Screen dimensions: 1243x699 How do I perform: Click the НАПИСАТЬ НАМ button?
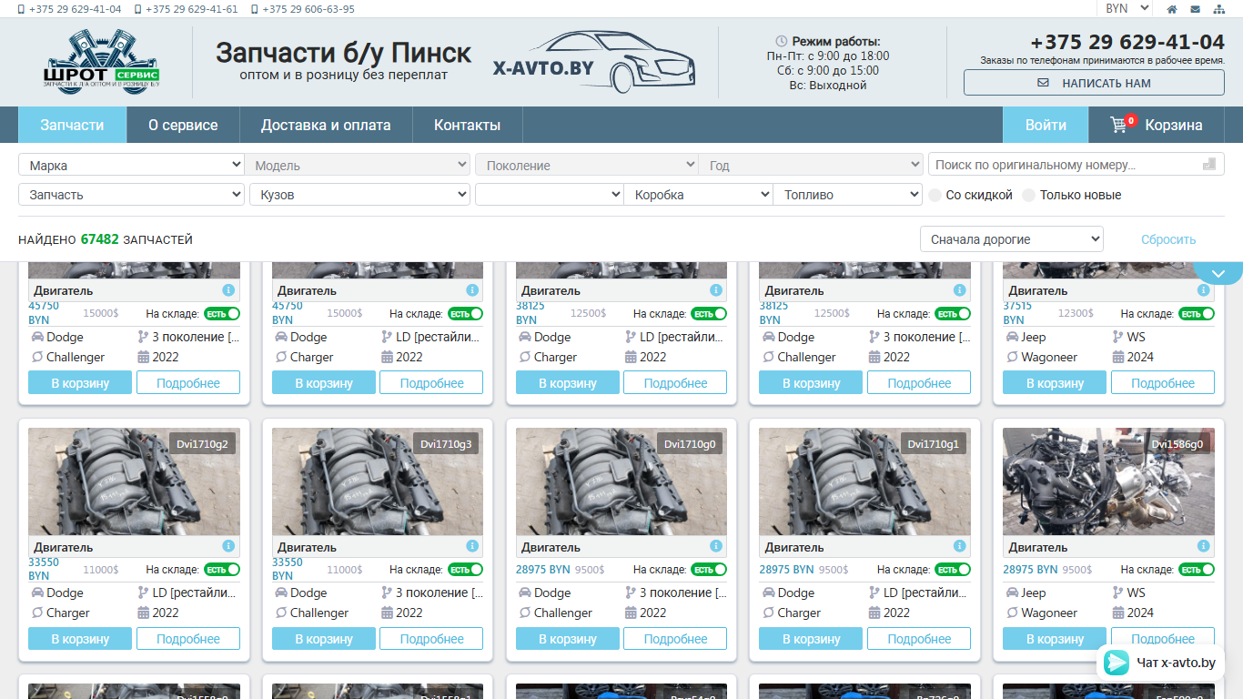pyautogui.click(x=1094, y=83)
